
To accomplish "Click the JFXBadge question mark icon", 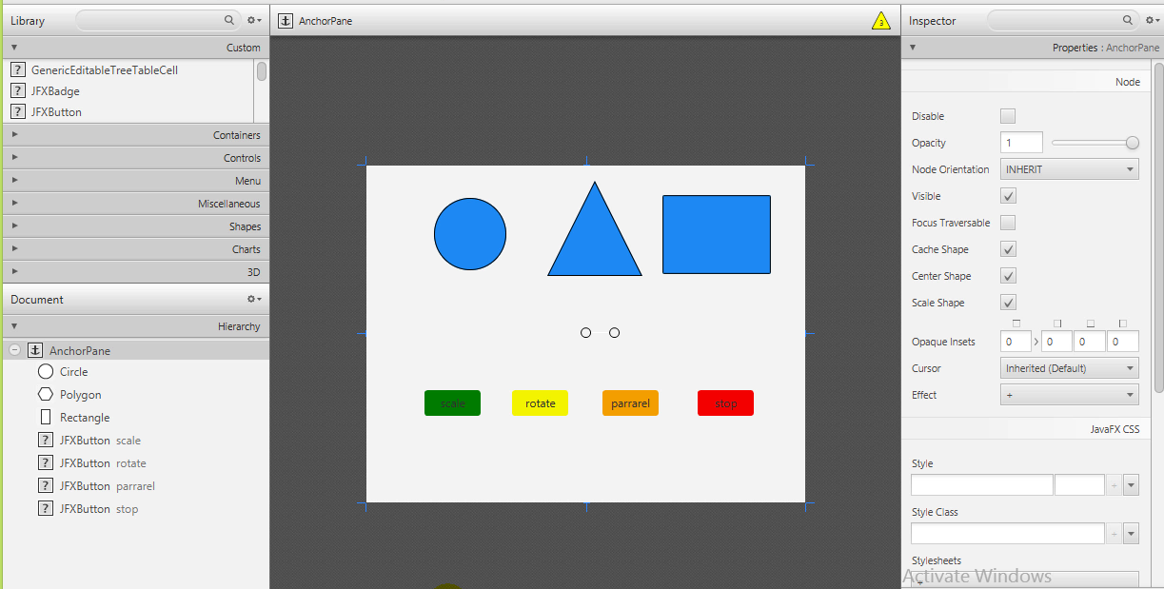I will (x=17, y=91).
